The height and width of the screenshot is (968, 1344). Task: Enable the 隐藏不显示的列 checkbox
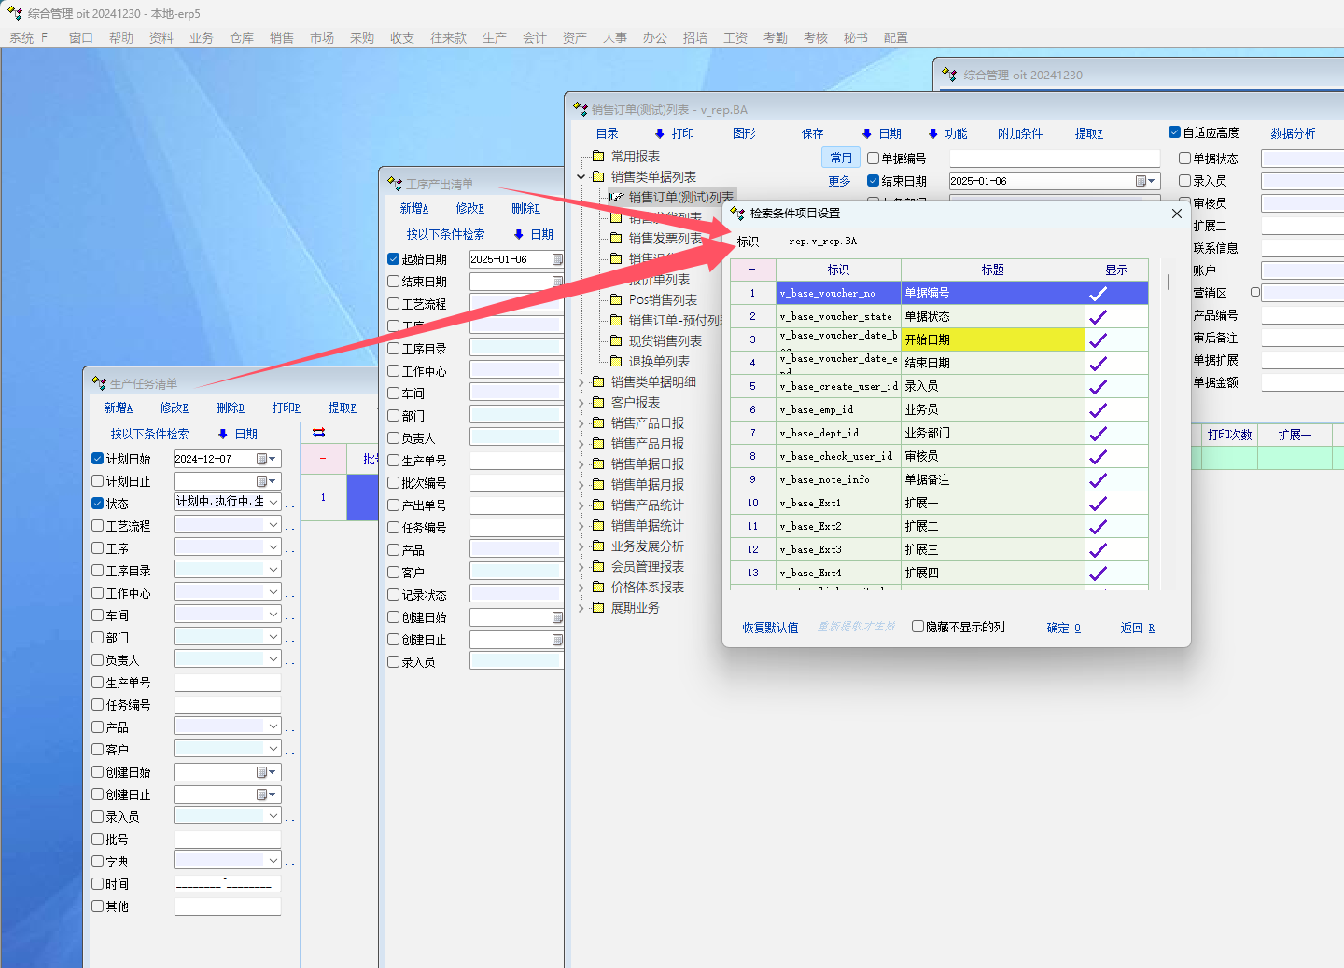917,627
